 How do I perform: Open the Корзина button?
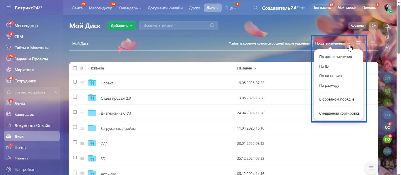(x=357, y=26)
